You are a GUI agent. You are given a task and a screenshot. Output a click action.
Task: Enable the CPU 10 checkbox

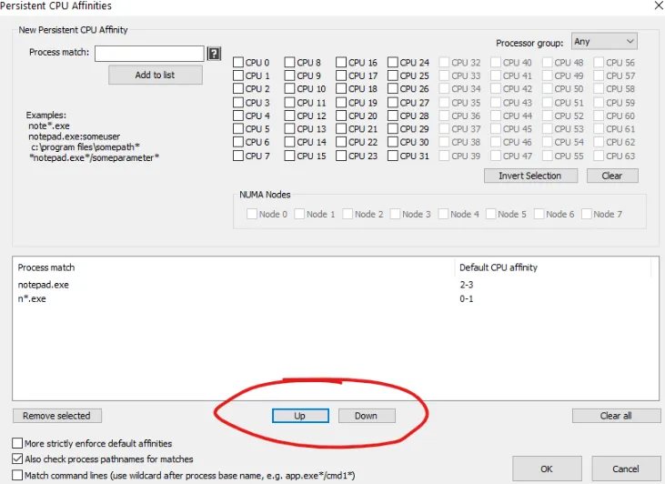point(289,88)
